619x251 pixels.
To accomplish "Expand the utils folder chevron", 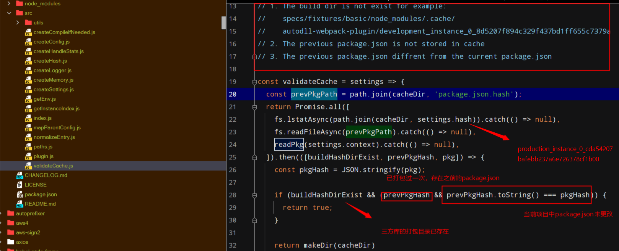I will click(18, 23).
